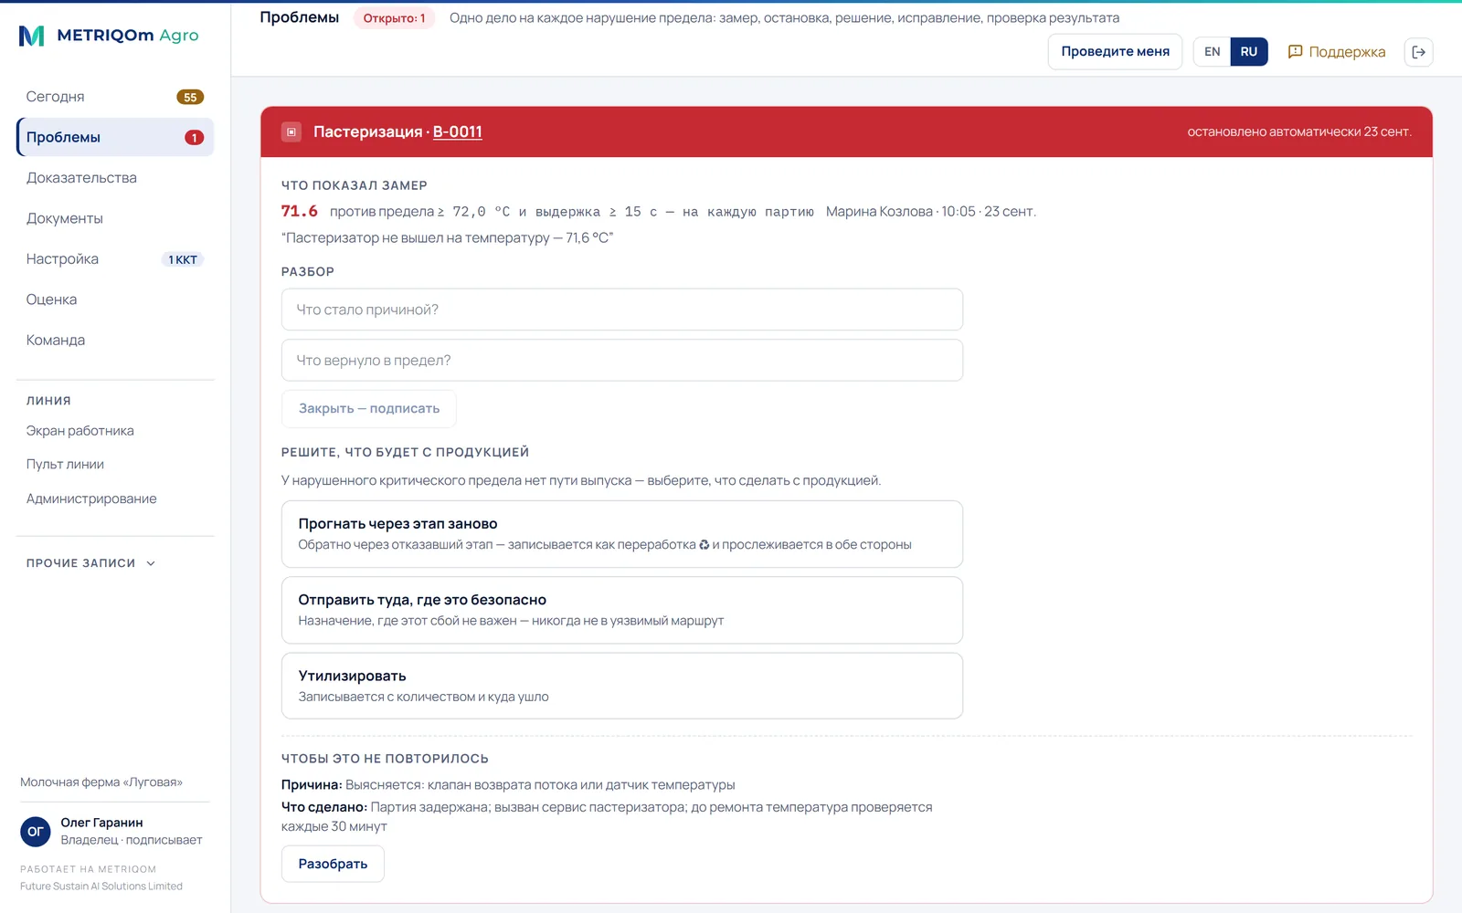Open the Оценка section
The image size is (1462, 913).
click(115, 299)
